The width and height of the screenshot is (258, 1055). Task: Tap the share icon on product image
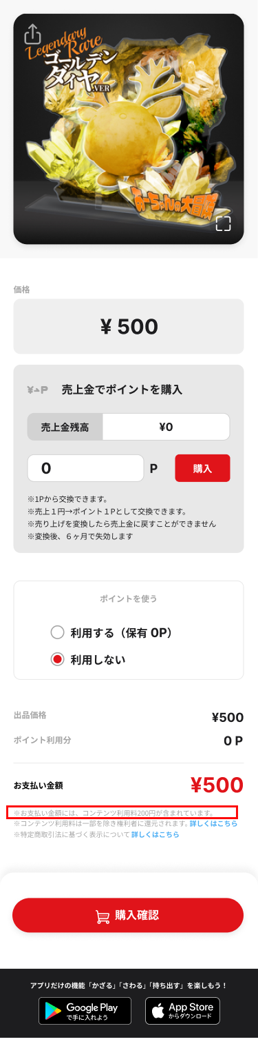click(x=32, y=33)
